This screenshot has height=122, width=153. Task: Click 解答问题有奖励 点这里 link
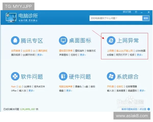pyautogui.click(x=134, y=109)
